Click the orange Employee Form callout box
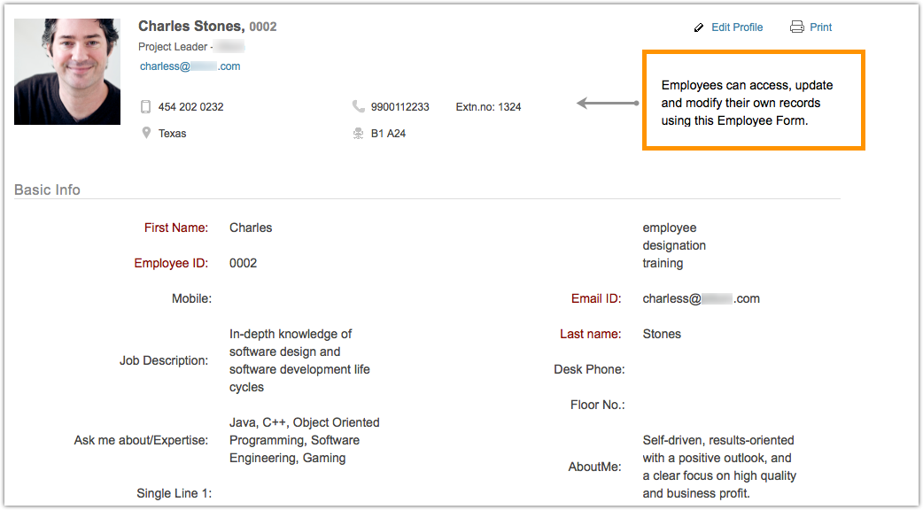This screenshot has height=510, width=923. coord(752,100)
